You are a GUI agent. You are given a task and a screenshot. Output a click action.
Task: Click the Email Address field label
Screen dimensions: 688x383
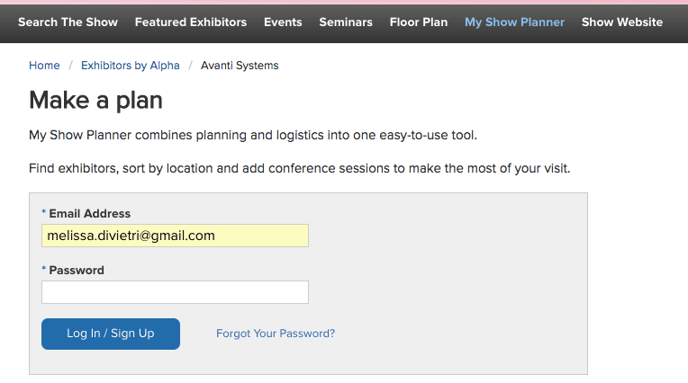click(x=89, y=214)
